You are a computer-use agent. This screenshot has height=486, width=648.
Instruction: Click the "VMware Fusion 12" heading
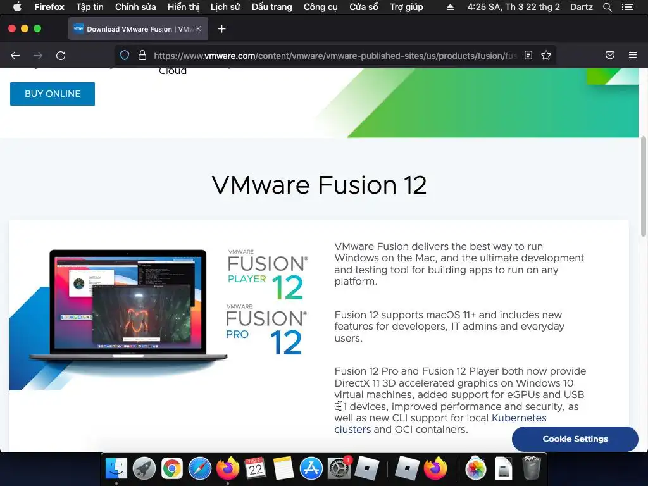(x=319, y=185)
